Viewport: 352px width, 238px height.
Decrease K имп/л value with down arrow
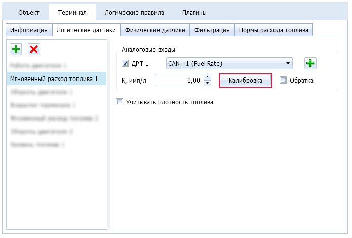click(207, 83)
